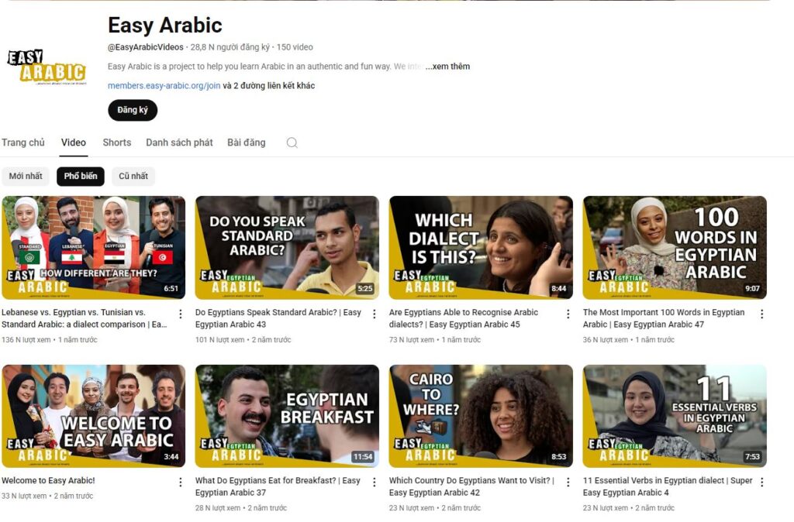Open options menu for Egyptian Breakfast video
This screenshot has width=794, height=522.
(x=375, y=482)
